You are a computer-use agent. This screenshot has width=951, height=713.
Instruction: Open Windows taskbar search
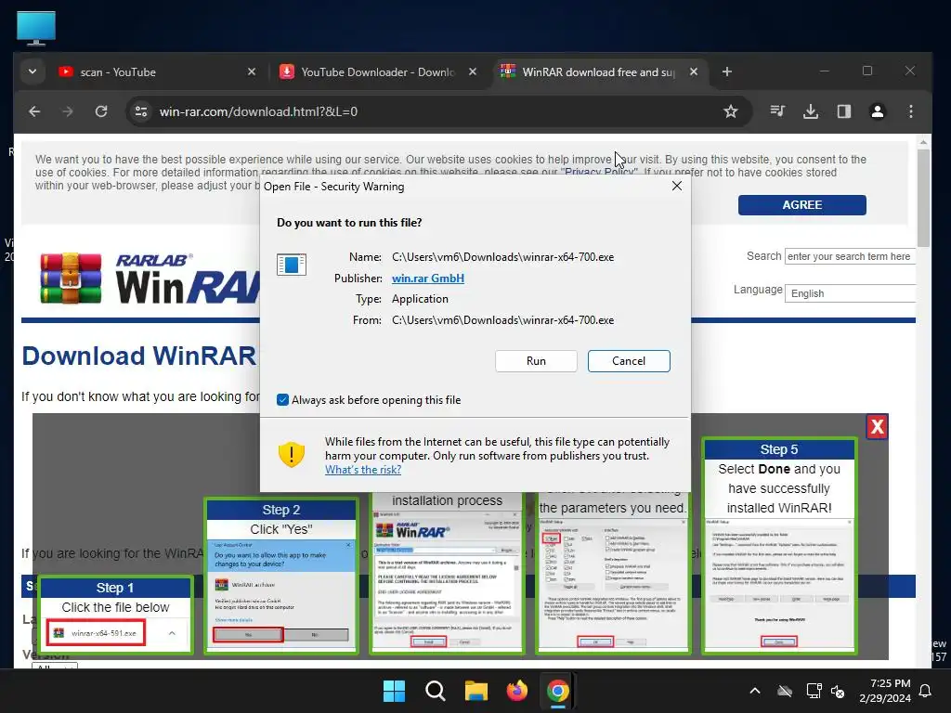(436, 691)
